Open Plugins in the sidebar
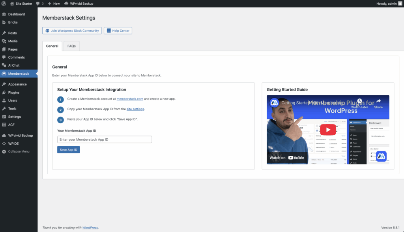This screenshot has height=232, width=404. (x=14, y=92)
